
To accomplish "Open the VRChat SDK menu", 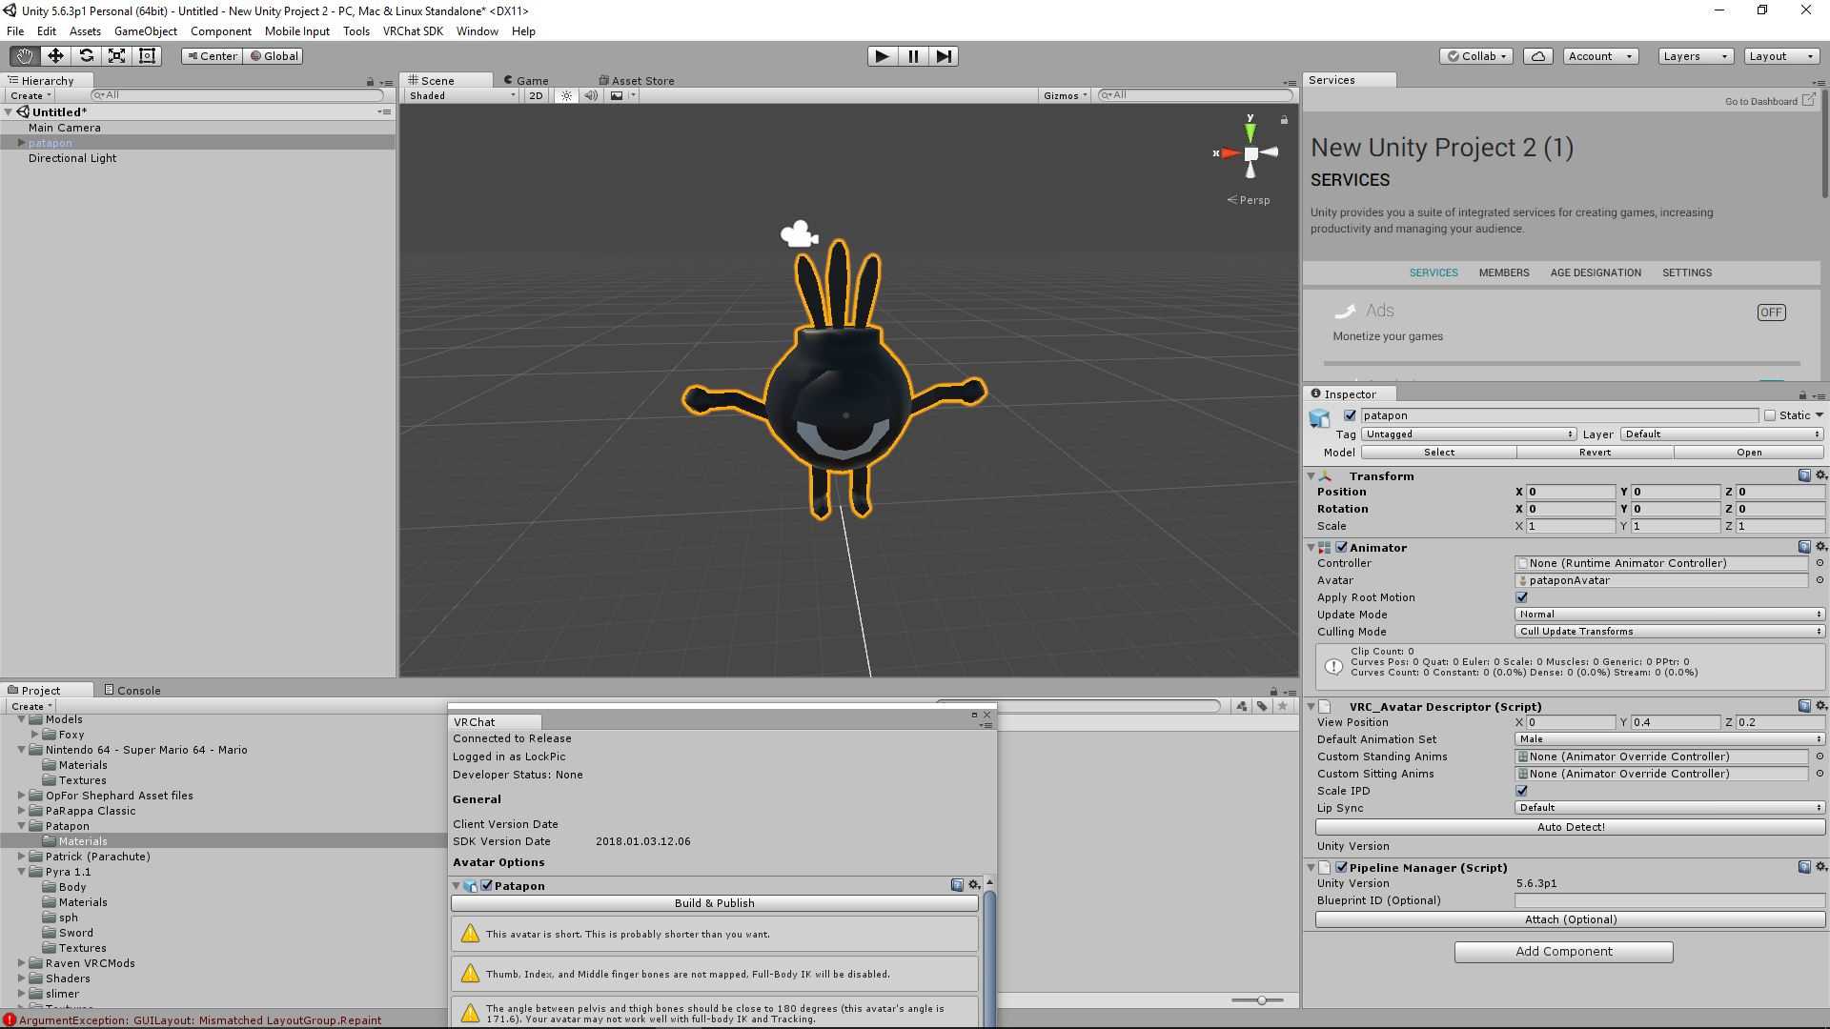I will (413, 31).
